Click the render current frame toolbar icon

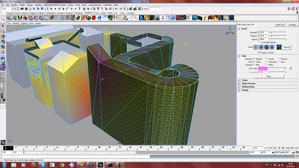(131, 9)
